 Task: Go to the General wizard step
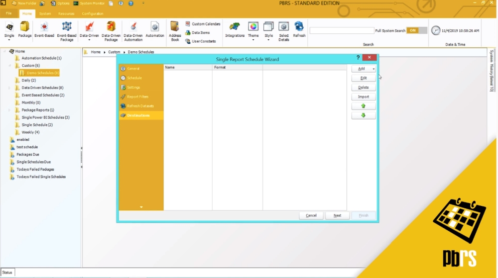tap(141, 69)
